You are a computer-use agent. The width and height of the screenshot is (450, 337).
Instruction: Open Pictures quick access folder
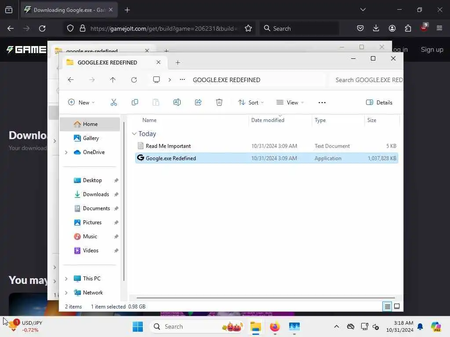tap(92, 222)
